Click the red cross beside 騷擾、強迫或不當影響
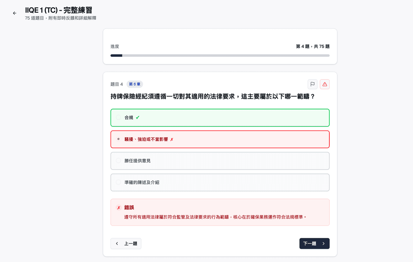 coord(172,139)
